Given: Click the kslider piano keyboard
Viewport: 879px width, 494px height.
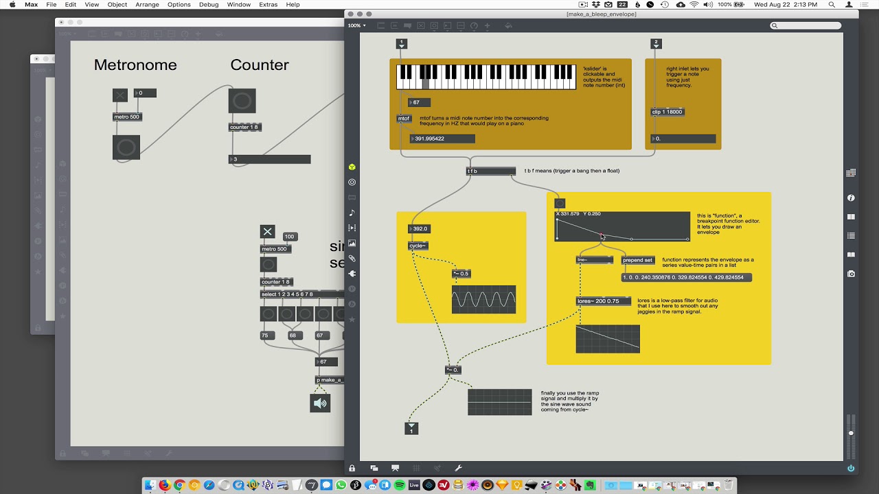Looking at the screenshot, I should [x=486, y=77].
